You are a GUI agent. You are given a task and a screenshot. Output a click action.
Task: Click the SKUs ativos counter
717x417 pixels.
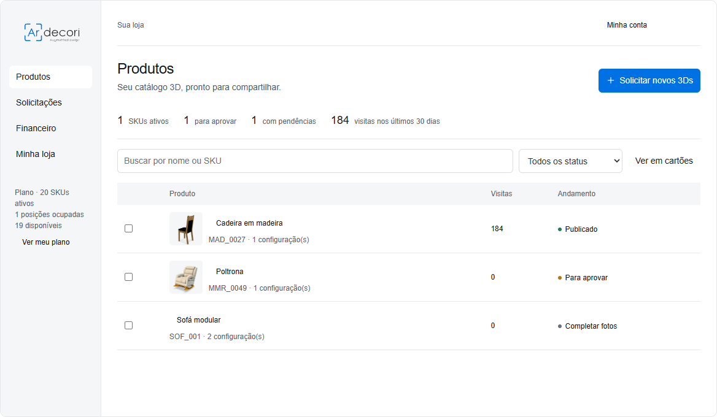click(142, 121)
